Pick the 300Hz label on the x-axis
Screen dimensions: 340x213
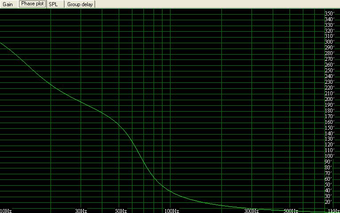(x=251, y=210)
